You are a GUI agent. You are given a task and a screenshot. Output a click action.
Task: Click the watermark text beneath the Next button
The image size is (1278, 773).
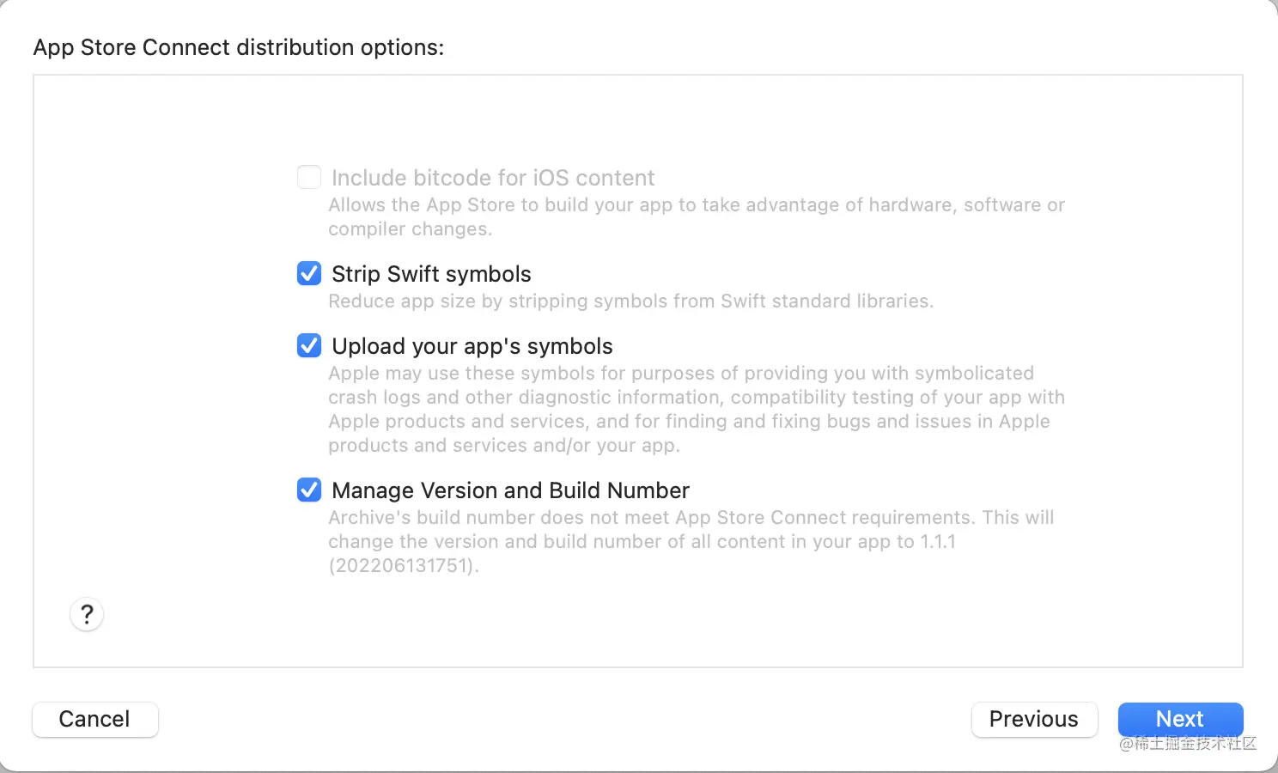1188,744
